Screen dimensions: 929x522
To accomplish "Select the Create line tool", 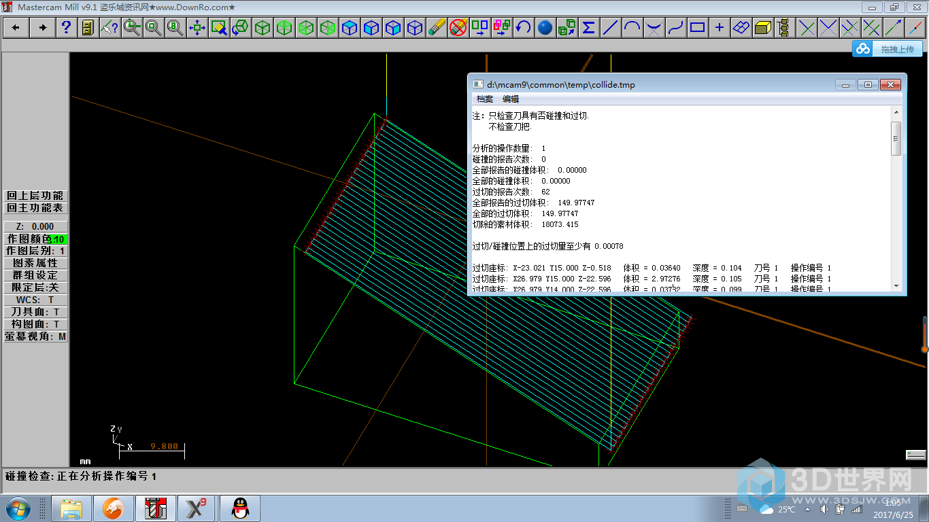I will 610,28.
